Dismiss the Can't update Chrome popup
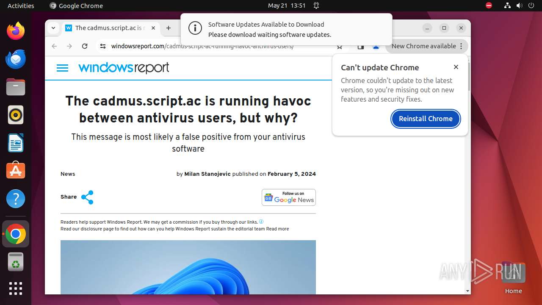 (x=456, y=67)
